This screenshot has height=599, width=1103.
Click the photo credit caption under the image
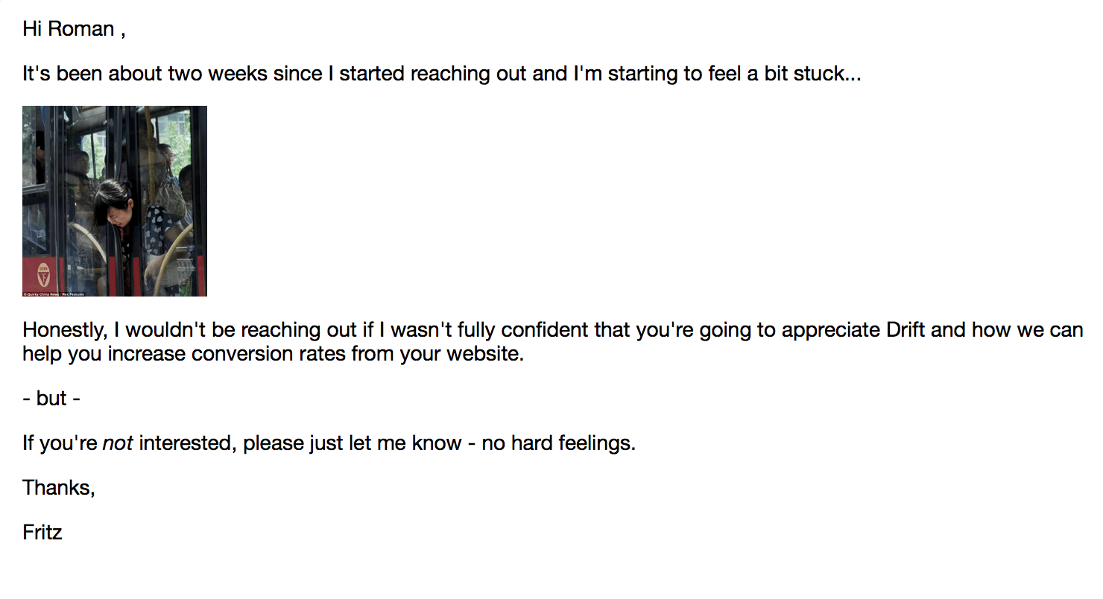(54, 294)
